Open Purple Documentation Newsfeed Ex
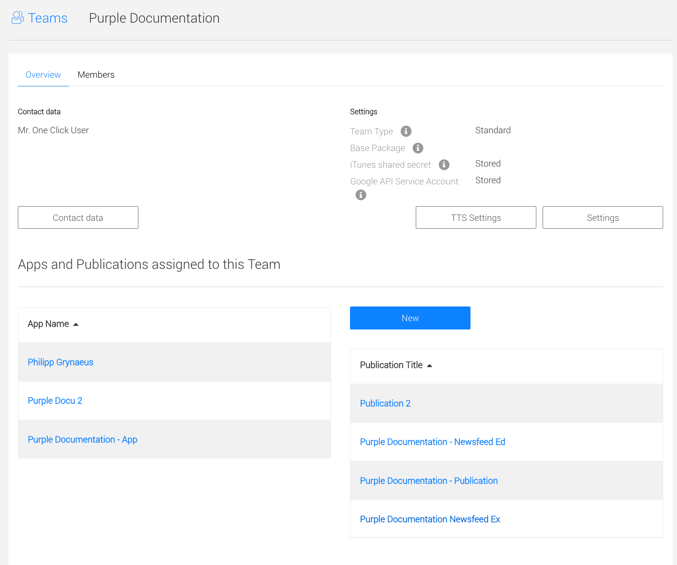This screenshot has width=677, height=565. pyautogui.click(x=430, y=519)
